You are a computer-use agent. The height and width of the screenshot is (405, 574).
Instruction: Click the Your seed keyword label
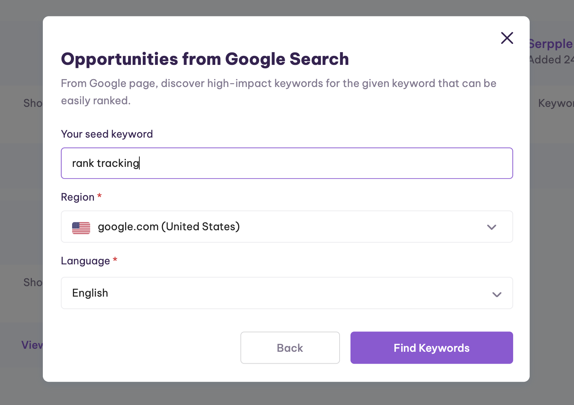pyautogui.click(x=107, y=134)
